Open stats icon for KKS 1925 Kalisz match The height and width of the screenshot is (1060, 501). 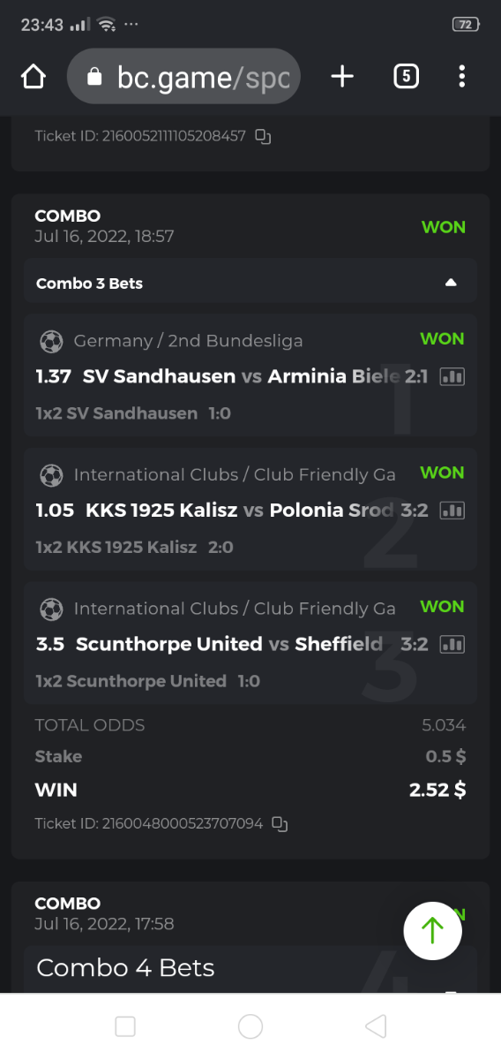pos(452,511)
